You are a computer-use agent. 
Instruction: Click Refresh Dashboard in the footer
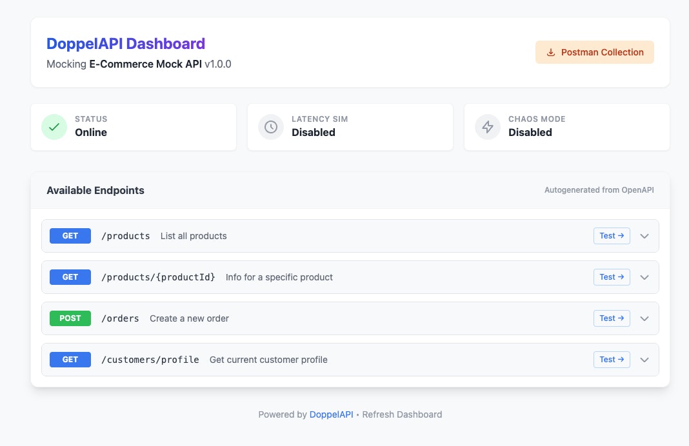(x=401, y=414)
